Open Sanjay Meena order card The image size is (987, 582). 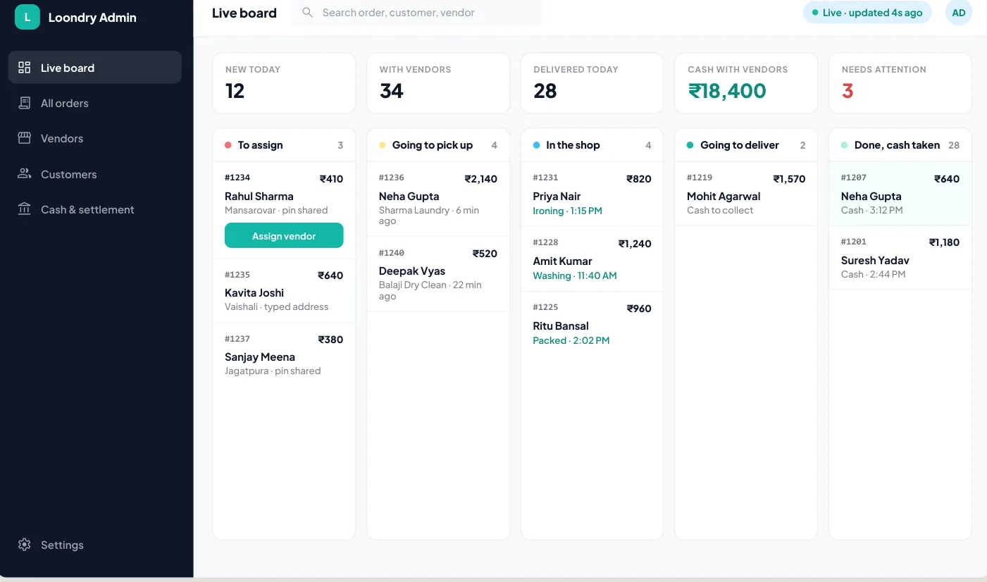284,355
